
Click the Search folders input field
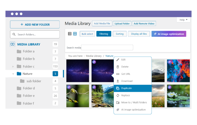[35, 34]
